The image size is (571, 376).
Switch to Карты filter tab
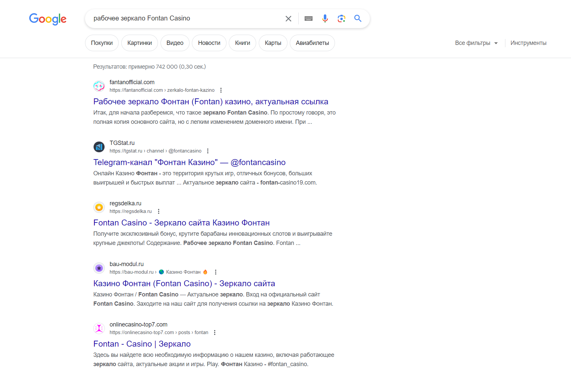click(x=273, y=43)
